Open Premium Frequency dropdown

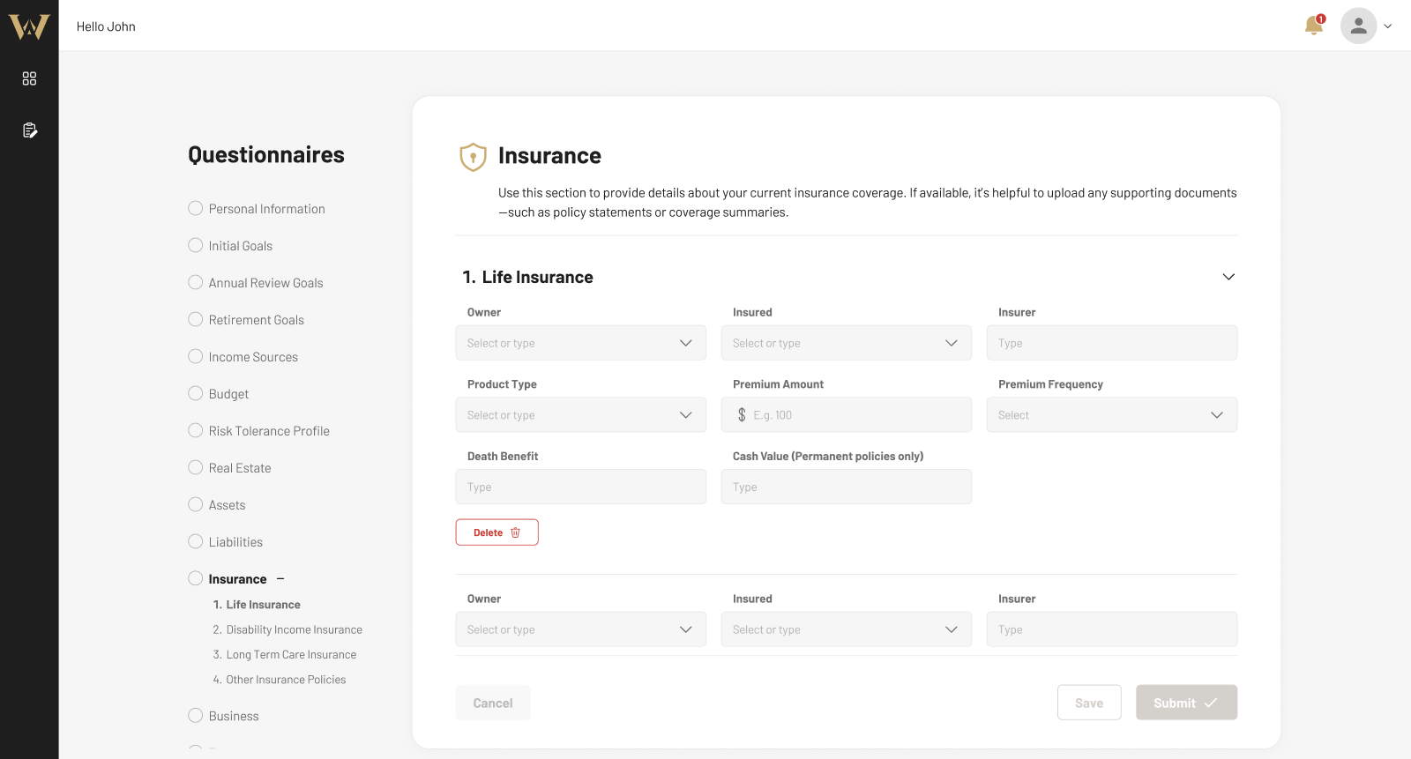[x=1112, y=415]
